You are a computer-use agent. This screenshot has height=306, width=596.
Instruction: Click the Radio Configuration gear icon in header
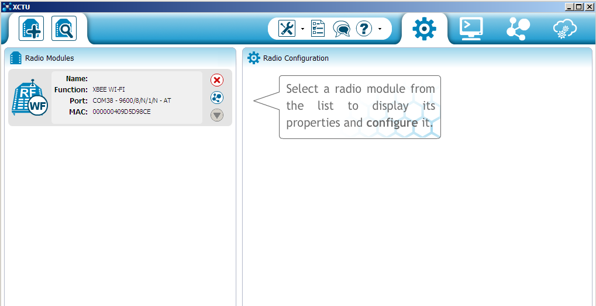(253, 58)
